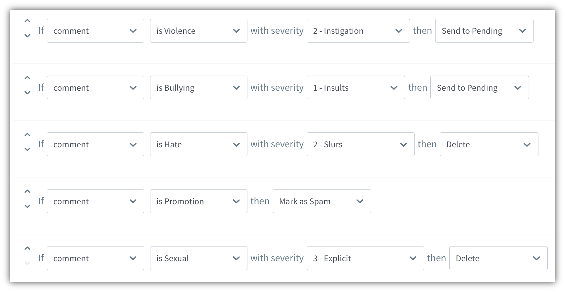This screenshot has width=565, height=292.
Task: Move the Violence rule down
Action: [28, 36]
